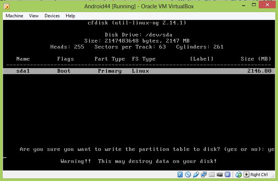278x181 pixels.
Task: Click the Part Type column header
Action: coord(110,59)
